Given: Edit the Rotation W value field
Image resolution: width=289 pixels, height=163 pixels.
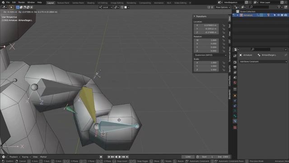Looking at the screenshot, I should tap(206, 40).
